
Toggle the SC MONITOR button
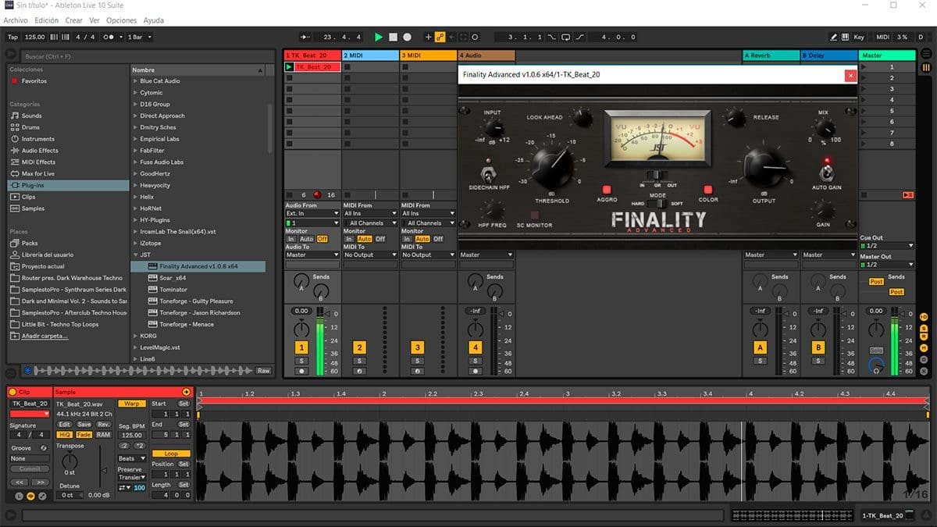click(x=535, y=215)
